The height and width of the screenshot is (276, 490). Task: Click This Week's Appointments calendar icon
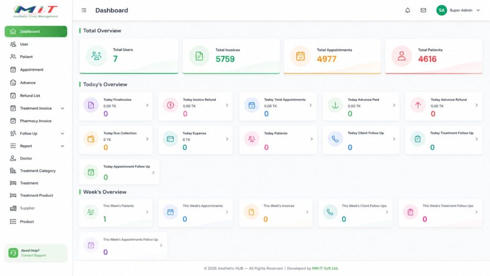coord(170,212)
